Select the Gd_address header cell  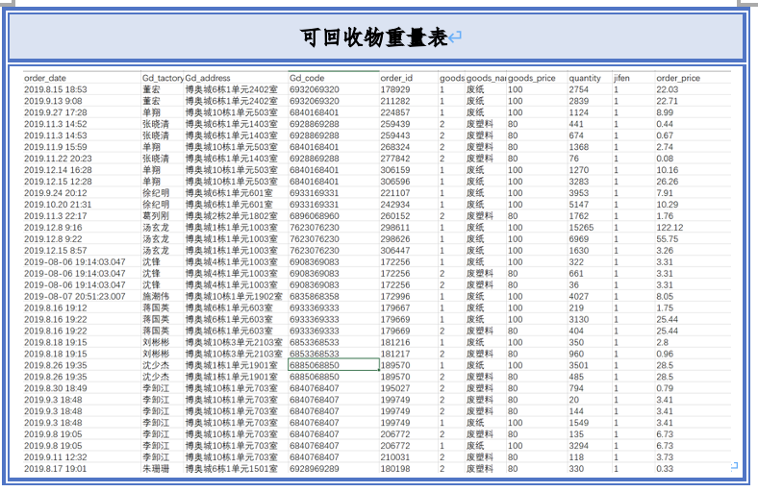click(208, 78)
